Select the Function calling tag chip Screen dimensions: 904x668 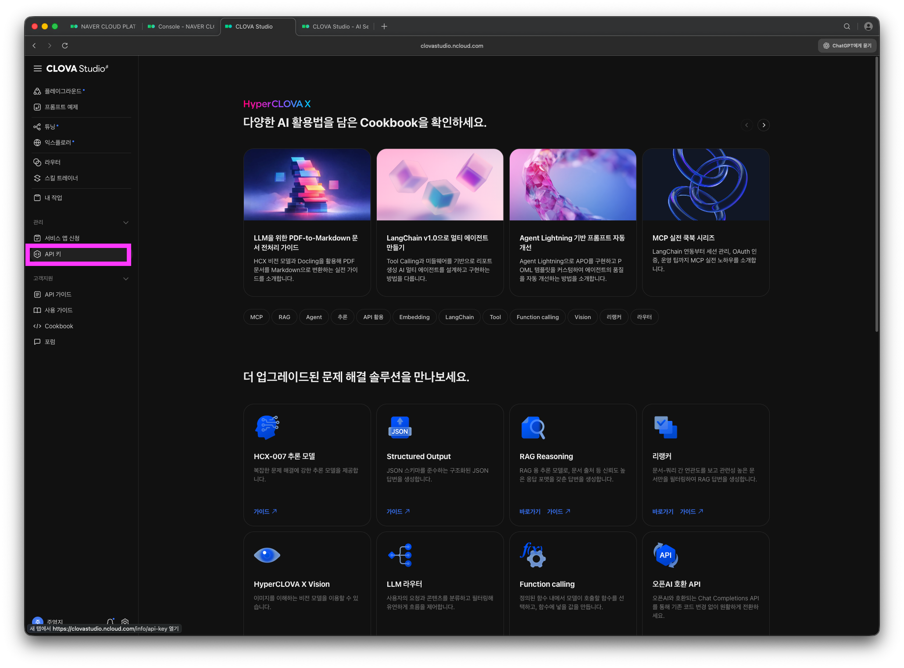537,317
